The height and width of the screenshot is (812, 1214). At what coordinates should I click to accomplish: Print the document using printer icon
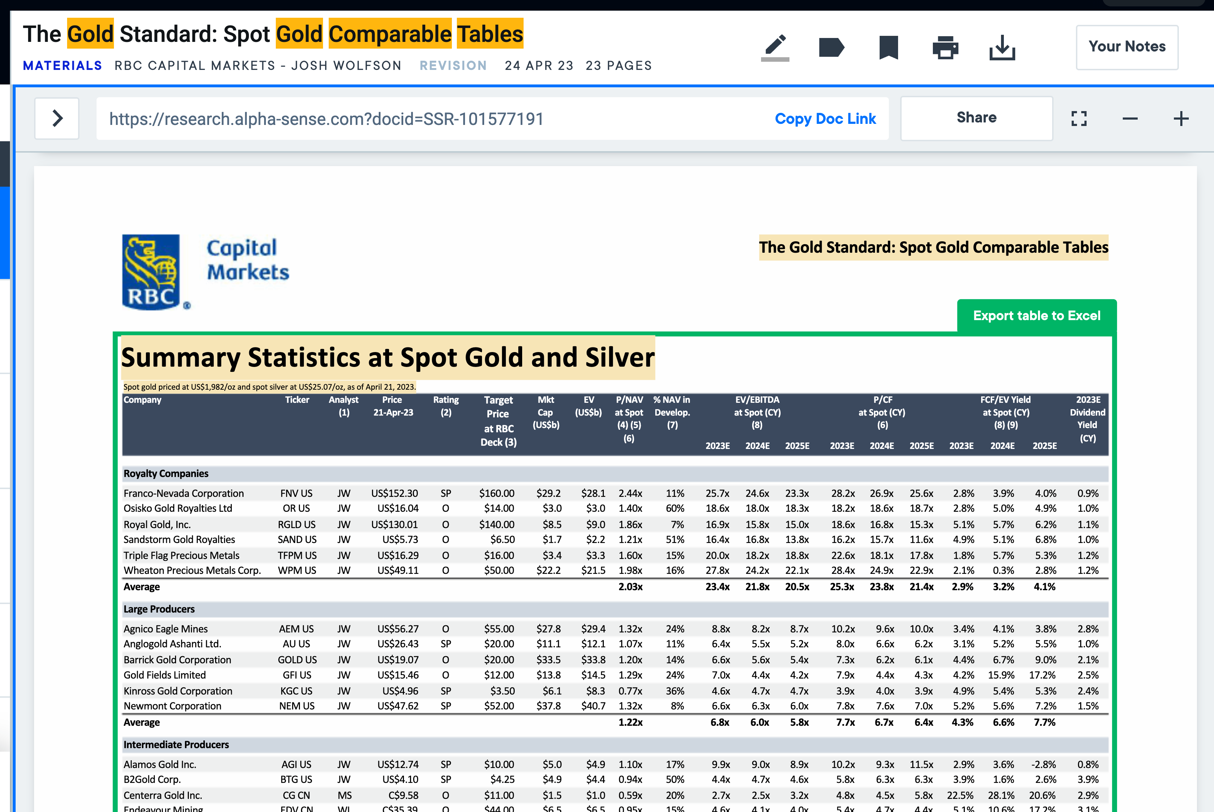coord(945,48)
